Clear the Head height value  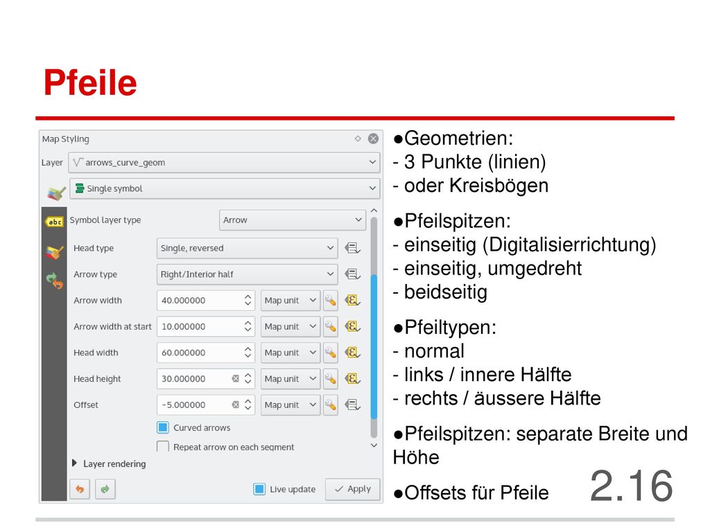[236, 379]
